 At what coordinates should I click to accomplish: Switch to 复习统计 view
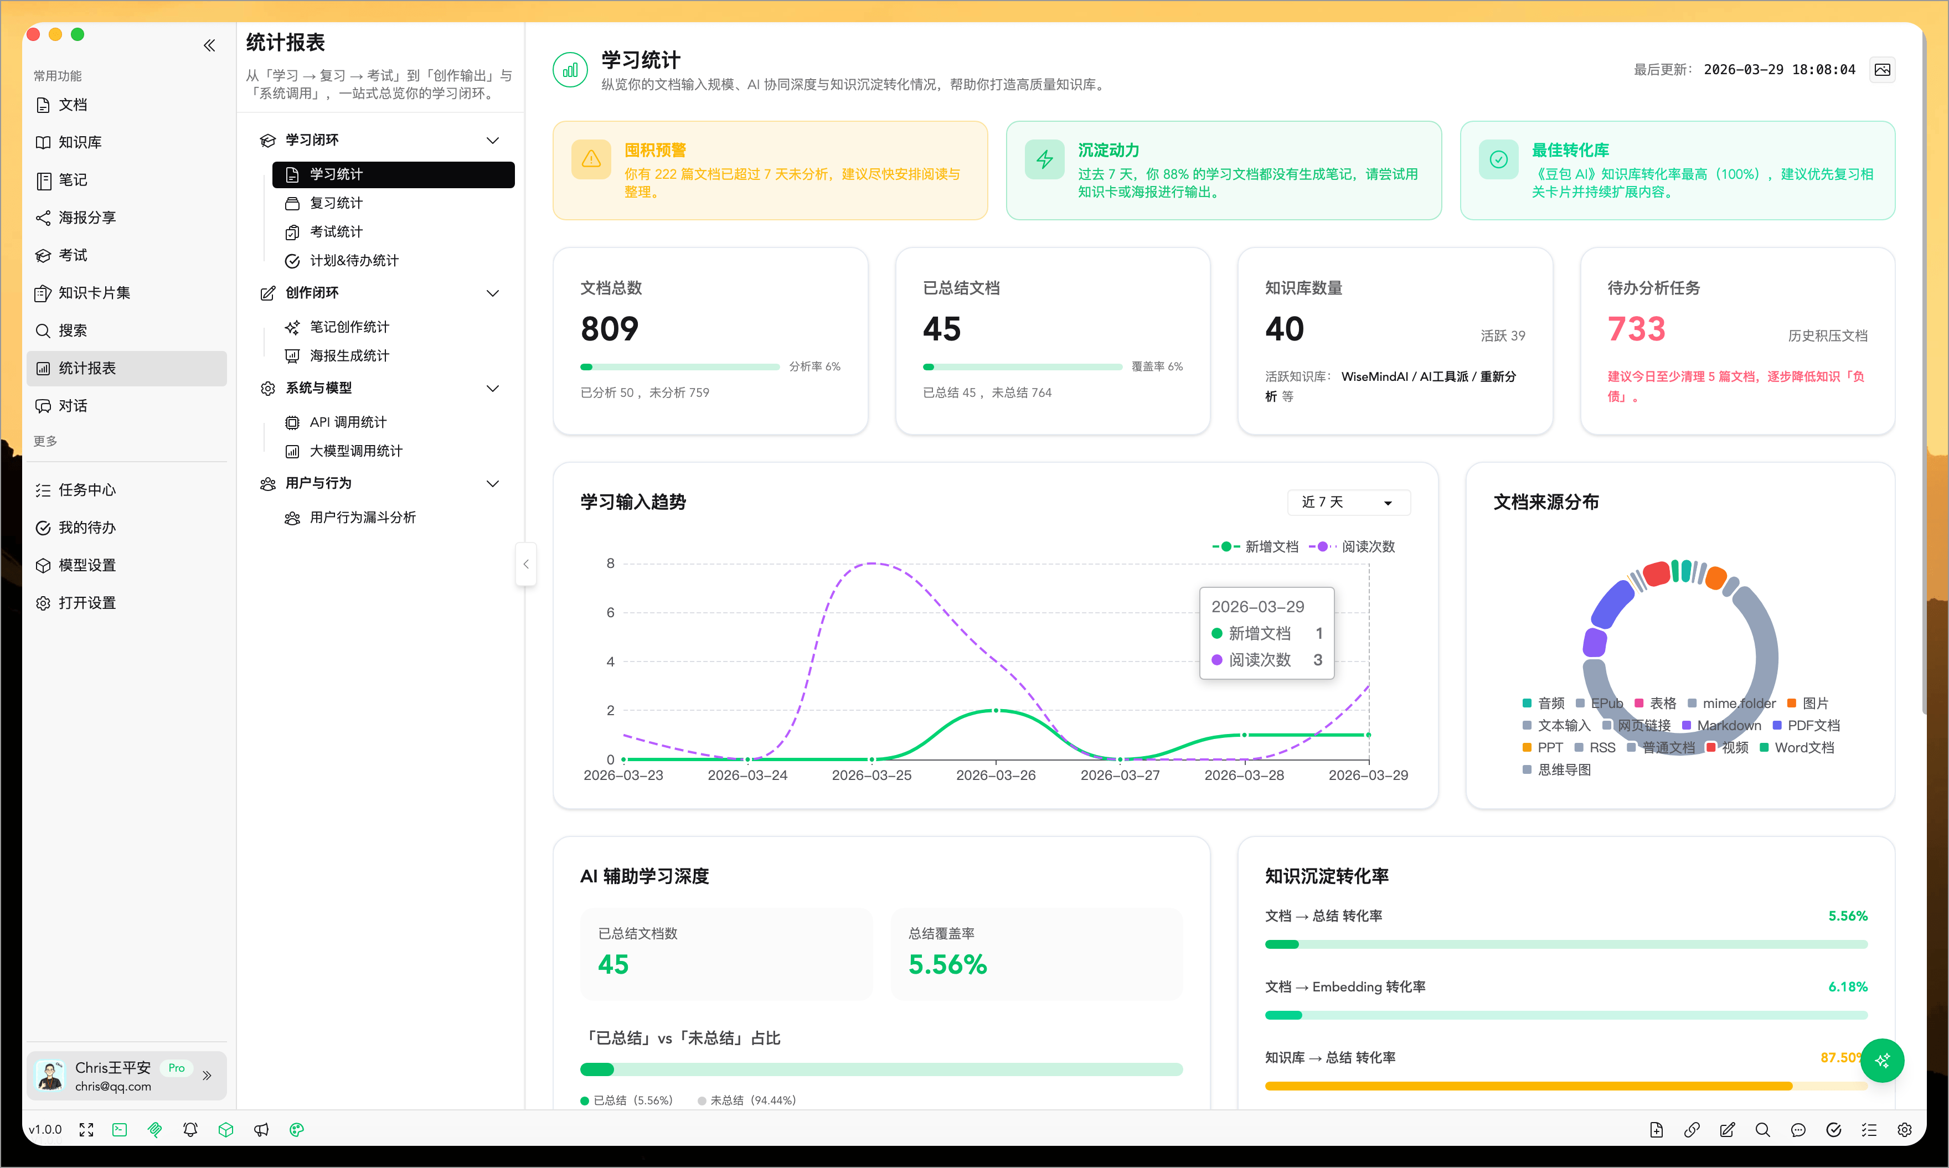tap(336, 203)
